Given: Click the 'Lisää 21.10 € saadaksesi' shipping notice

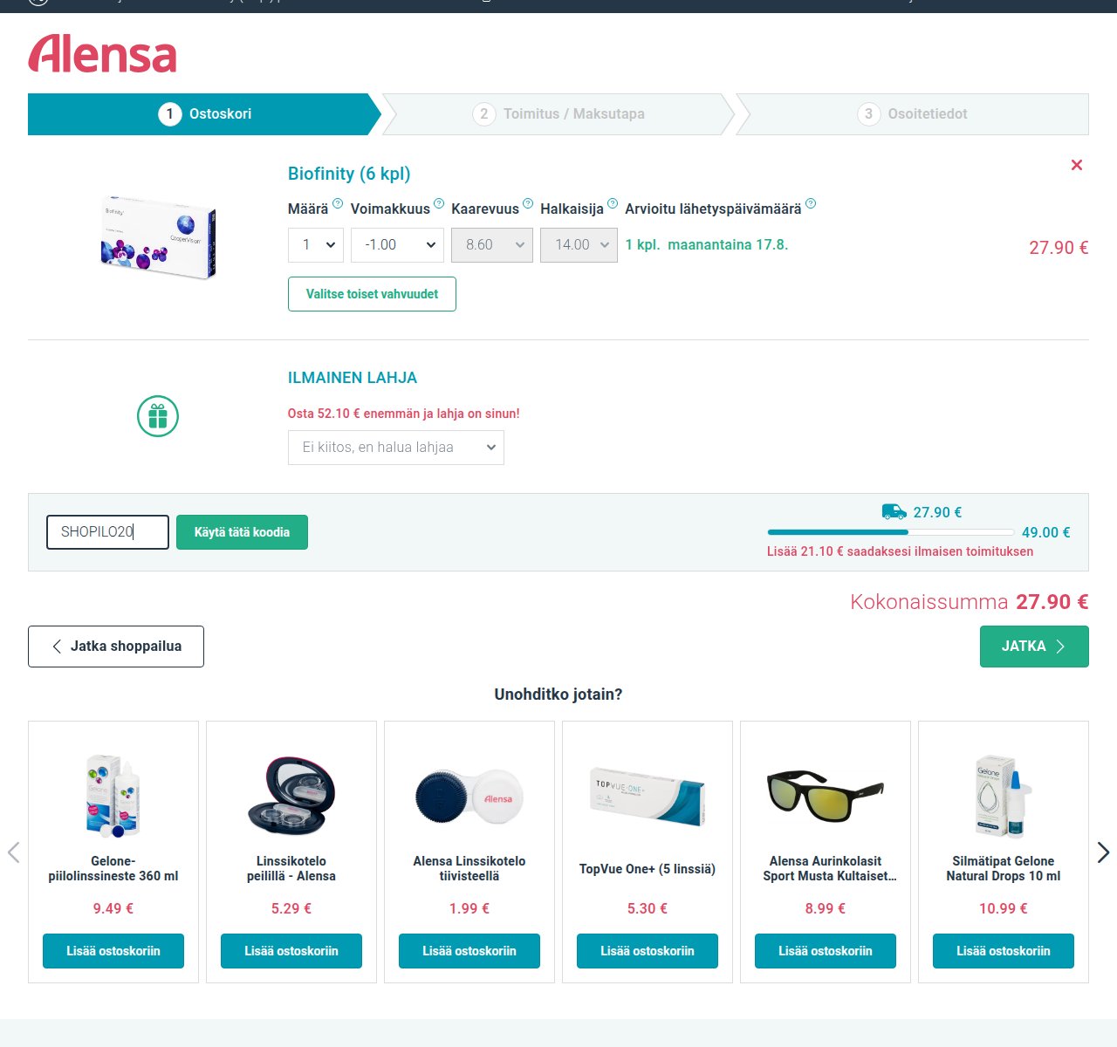Looking at the screenshot, I should pyautogui.click(x=900, y=551).
